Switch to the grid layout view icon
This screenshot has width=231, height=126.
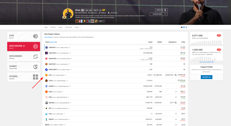184,27
